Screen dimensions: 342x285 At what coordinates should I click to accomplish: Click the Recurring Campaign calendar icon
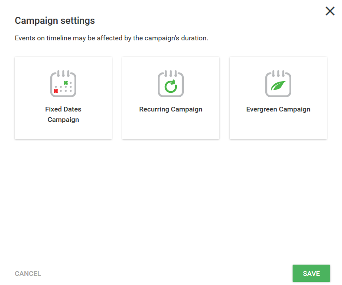[x=171, y=84]
